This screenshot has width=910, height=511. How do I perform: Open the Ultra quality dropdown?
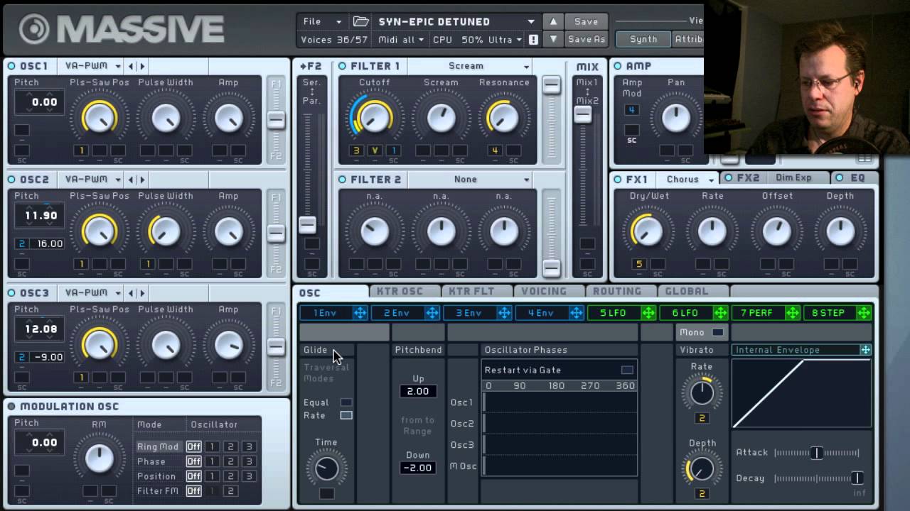[x=504, y=40]
